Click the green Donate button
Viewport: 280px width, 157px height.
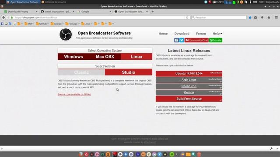(216, 40)
